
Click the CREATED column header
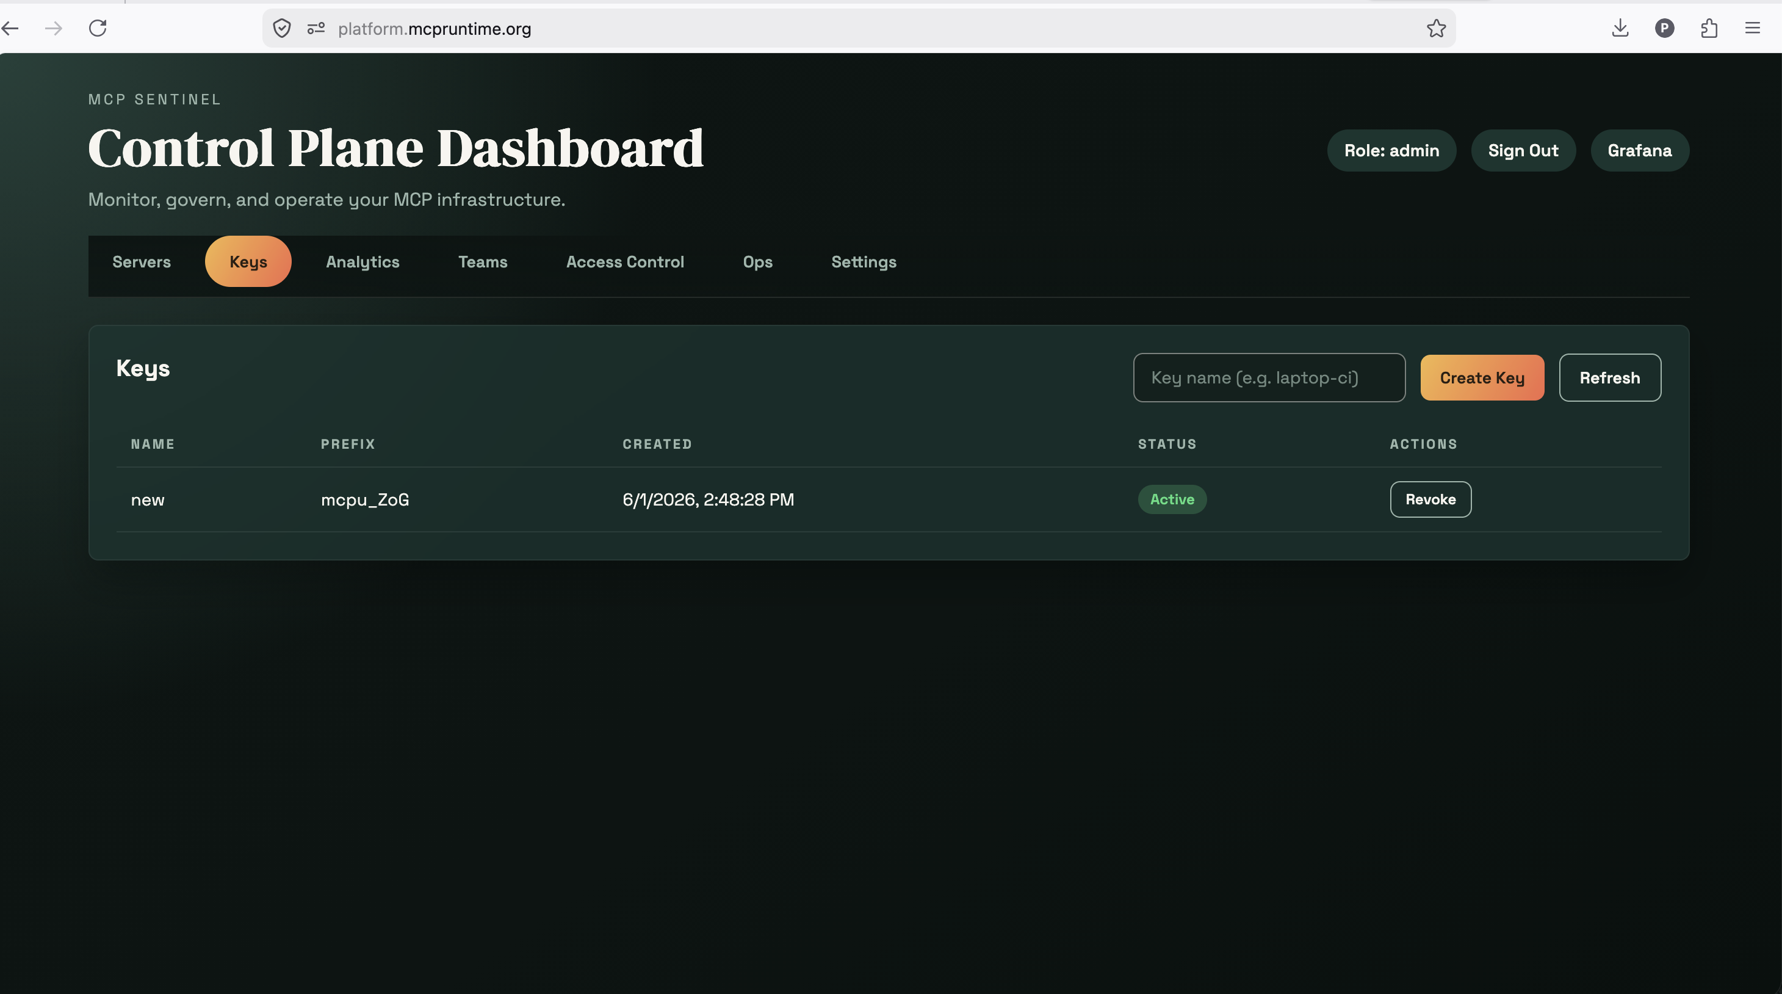click(657, 444)
